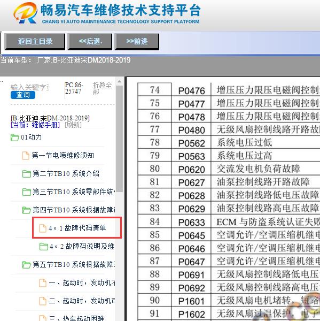Click the PC.86-25747 text
320x321 pixels.
(x=74, y=88)
